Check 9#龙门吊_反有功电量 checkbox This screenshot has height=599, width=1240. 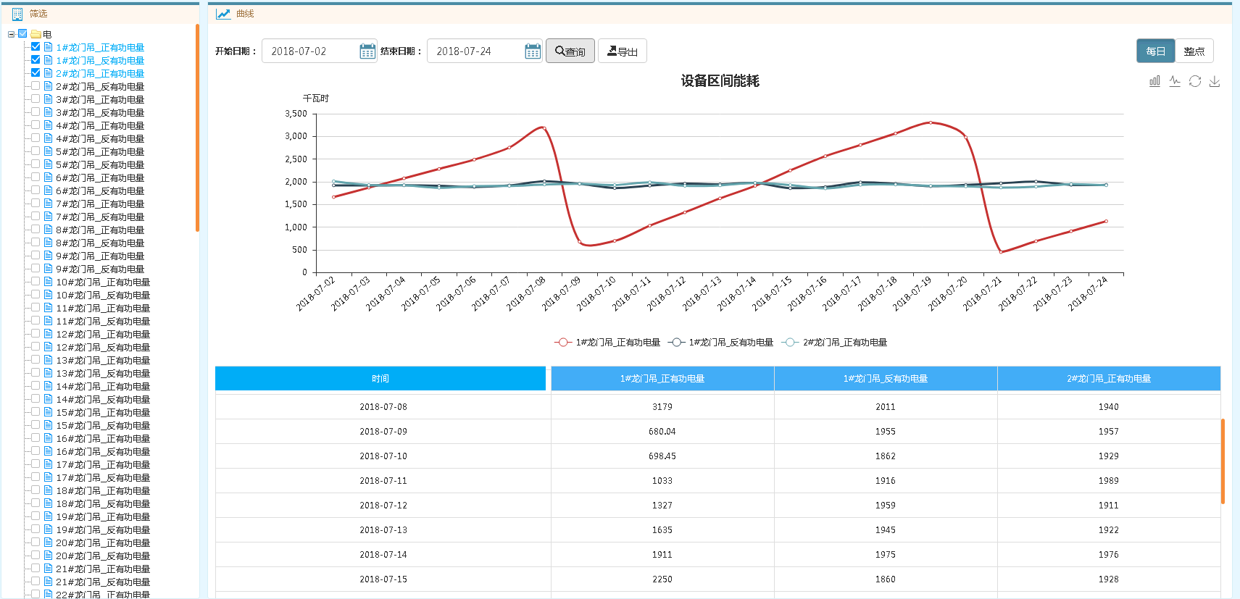click(x=36, y=268)
